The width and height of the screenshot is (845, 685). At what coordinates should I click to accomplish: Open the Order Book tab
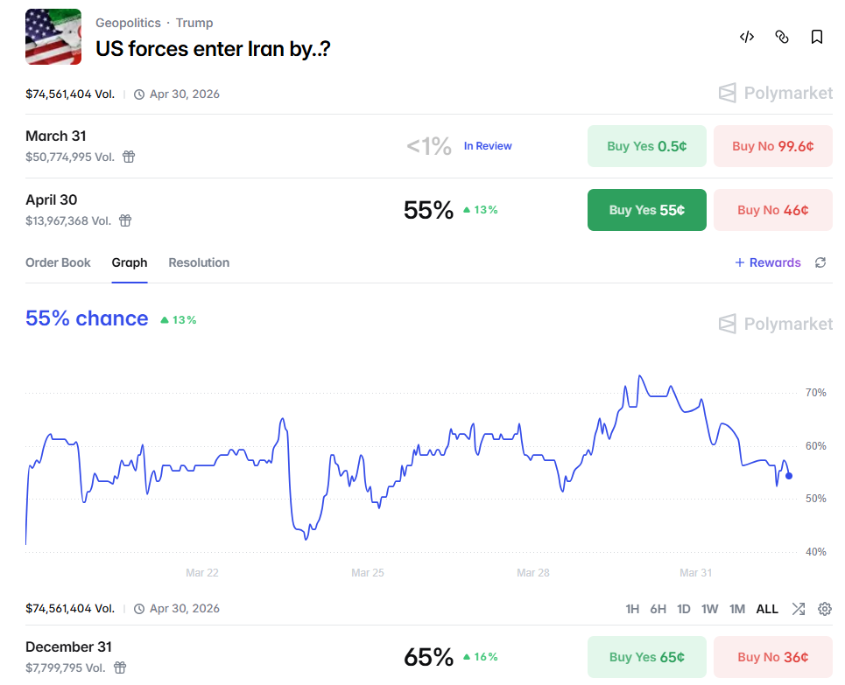[58, 262]
